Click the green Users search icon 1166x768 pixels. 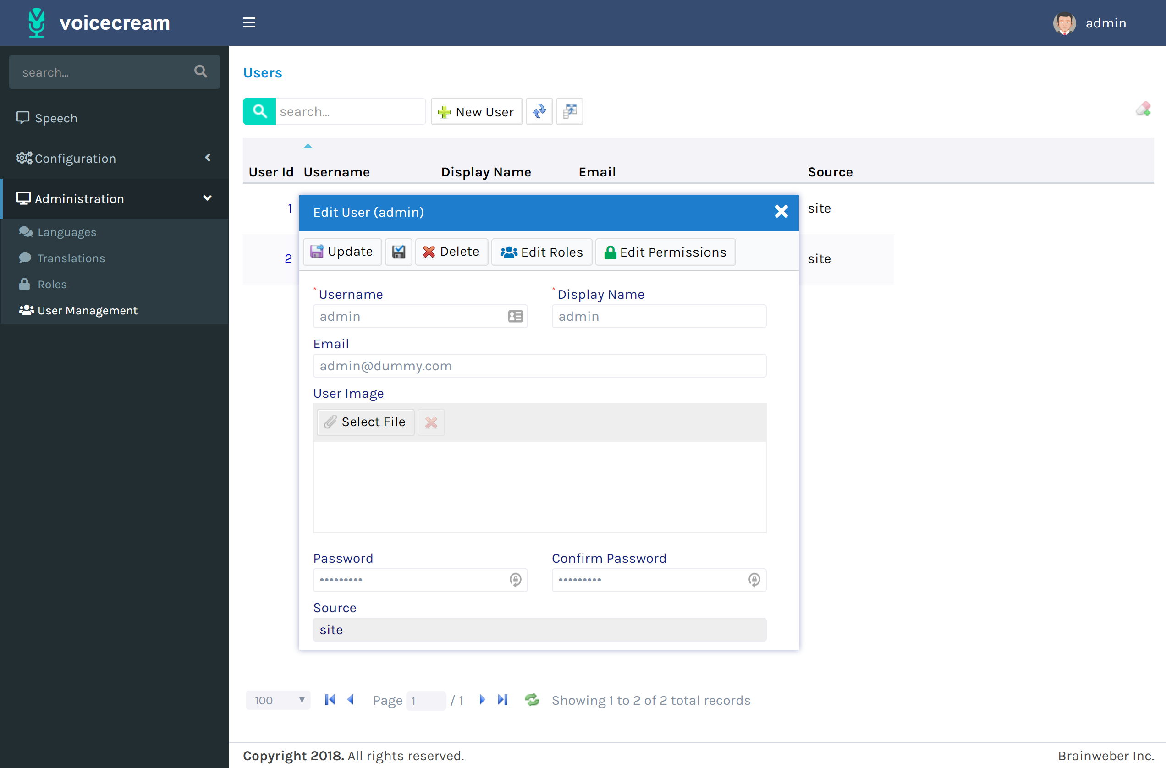(x=260, y=112)
